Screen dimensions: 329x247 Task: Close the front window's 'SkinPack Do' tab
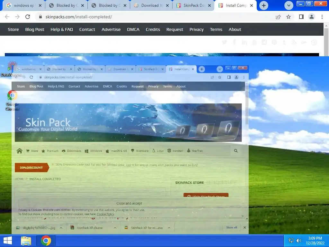209,5
